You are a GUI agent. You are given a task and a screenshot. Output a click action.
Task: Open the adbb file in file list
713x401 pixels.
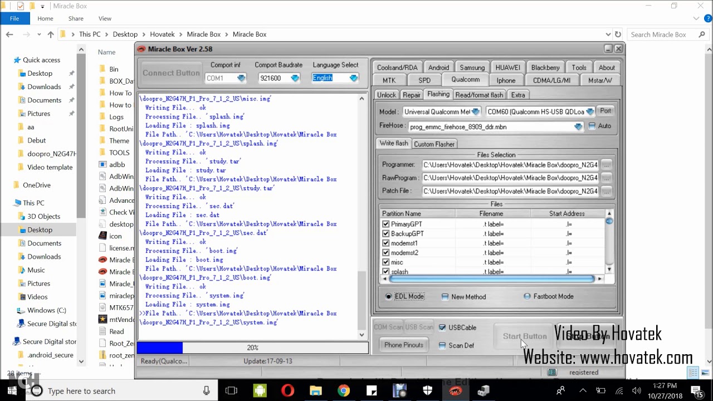117,164
